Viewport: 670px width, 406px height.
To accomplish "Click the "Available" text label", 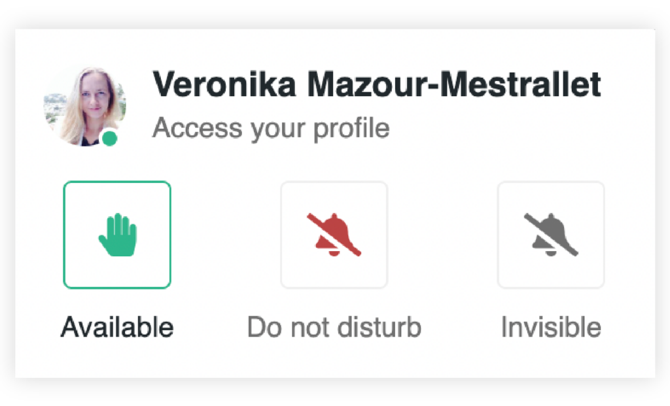I will coord(117,327).
